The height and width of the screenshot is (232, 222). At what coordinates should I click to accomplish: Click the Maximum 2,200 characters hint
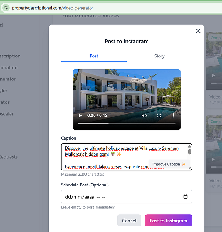(x=83, y=175)
